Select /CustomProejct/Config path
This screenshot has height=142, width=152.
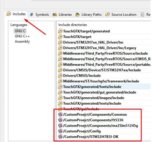[82, 131]
